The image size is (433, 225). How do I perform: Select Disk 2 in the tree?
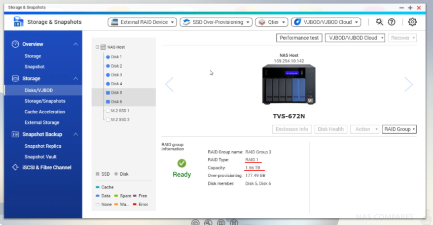(116, 66)
